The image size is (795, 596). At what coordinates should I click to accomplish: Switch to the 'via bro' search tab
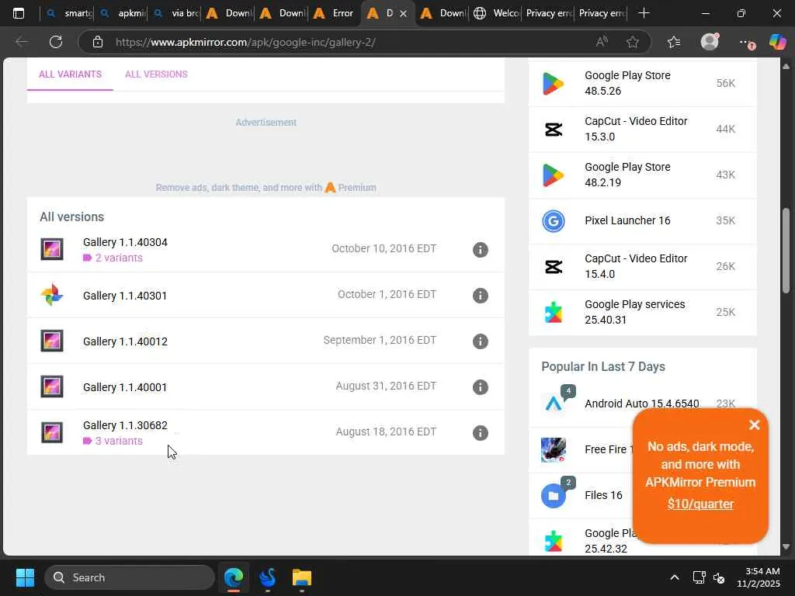click(x=176, y=13)
